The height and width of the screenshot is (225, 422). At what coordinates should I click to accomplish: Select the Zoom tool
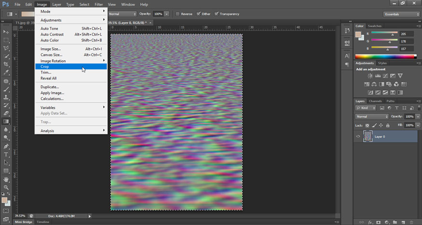coord(6,187)
